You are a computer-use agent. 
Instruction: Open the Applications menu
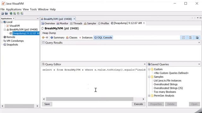pyautogui.click(x=14, y=9)
